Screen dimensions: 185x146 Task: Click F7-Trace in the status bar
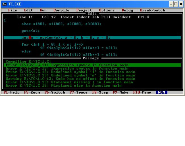pyautogui.click(x=78, y=92)
